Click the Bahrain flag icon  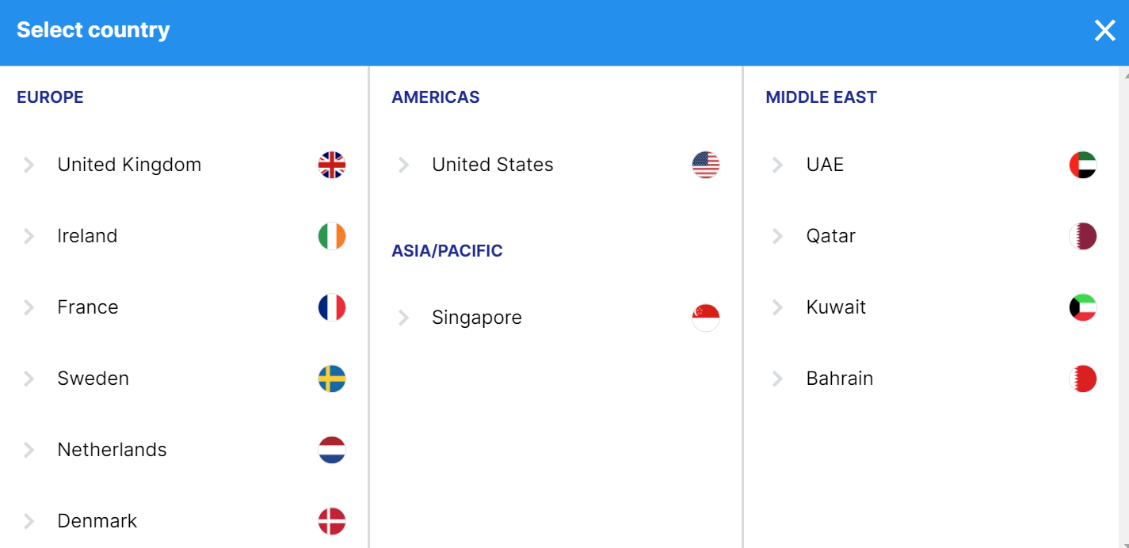1082,379
